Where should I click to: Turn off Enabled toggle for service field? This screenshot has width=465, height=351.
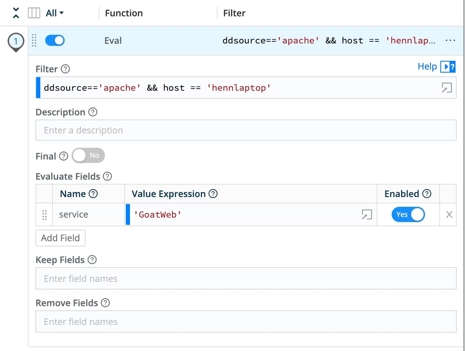408,214
